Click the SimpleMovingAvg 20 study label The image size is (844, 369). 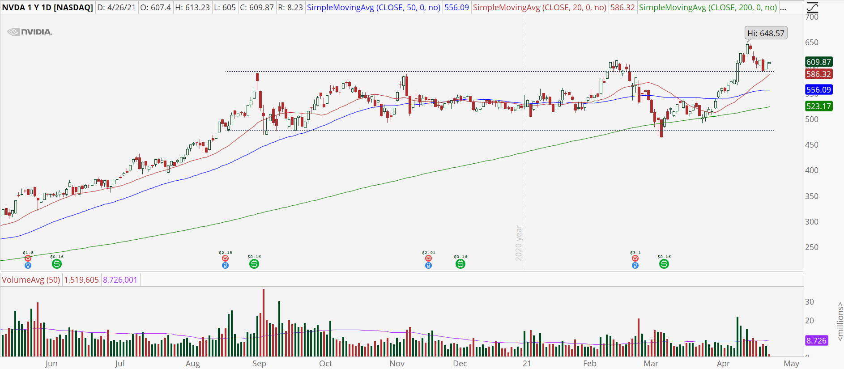coord(540,8)
